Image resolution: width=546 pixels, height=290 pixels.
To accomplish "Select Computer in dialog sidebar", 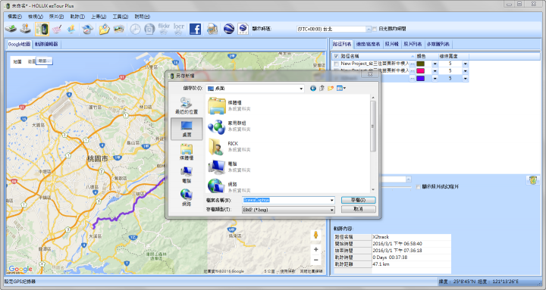I will [187, 175].
